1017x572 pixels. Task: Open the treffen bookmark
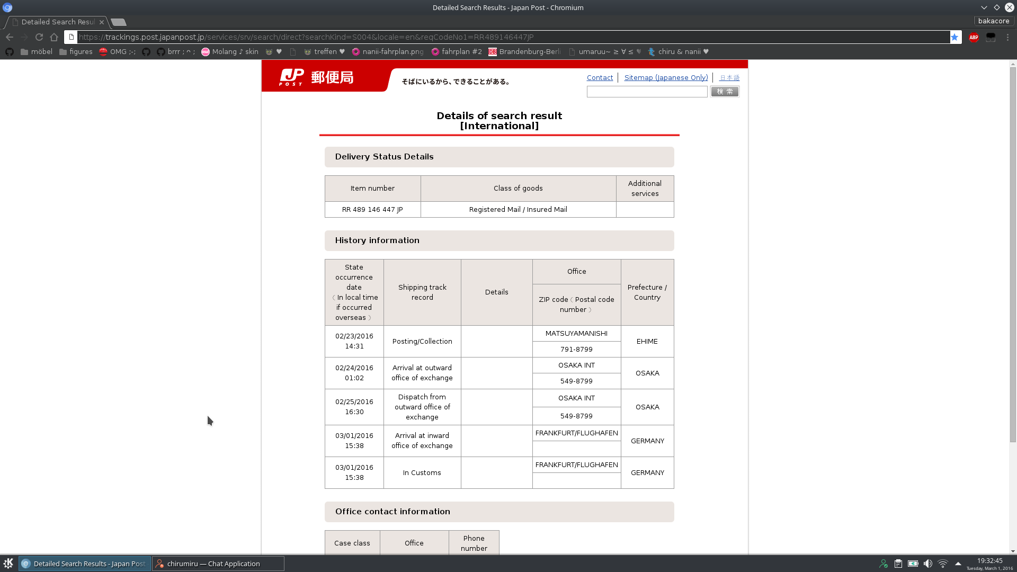(324, 52)
